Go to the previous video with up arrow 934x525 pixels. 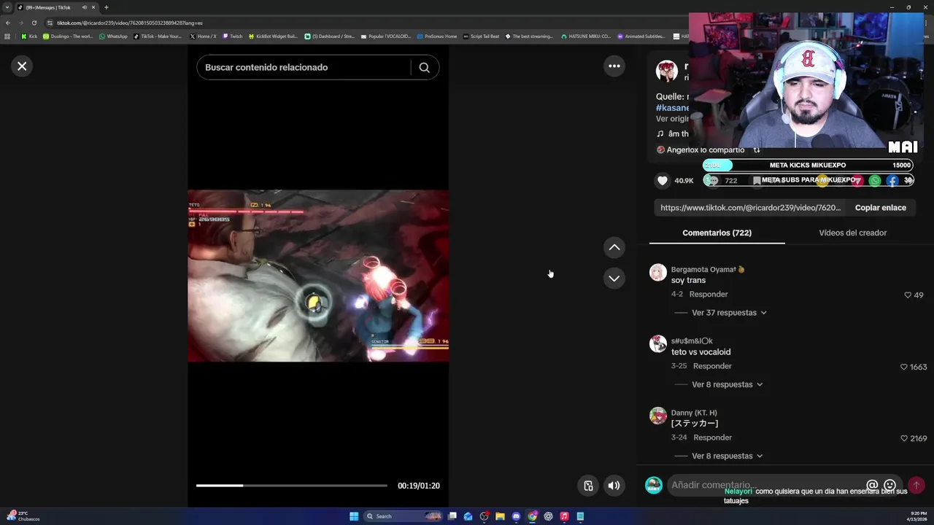point(614,247)
